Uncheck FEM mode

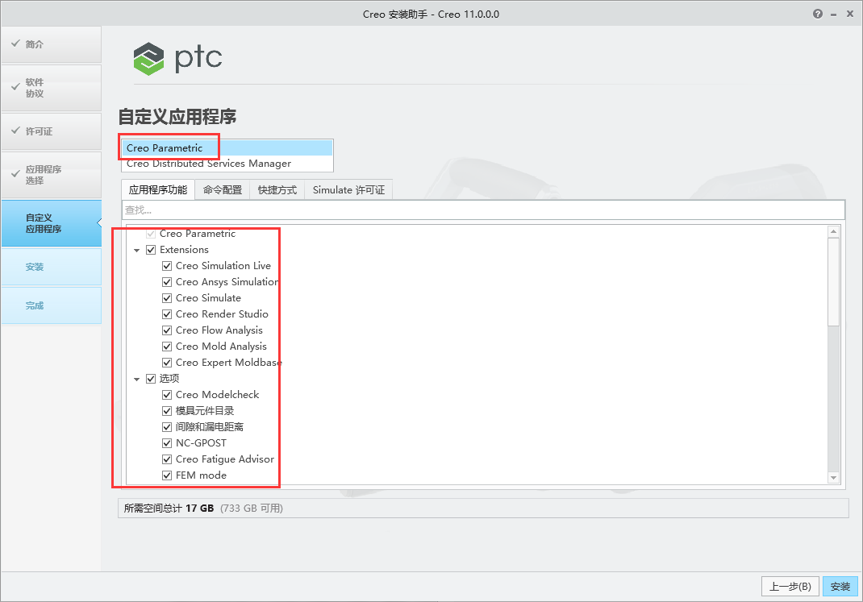[x=167, y=475]
